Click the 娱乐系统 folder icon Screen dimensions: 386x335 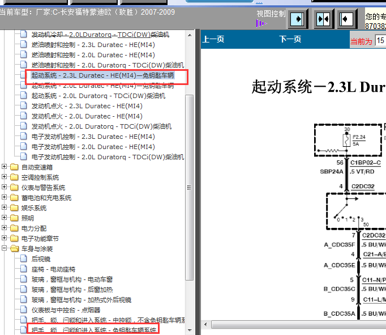point(14,208)
